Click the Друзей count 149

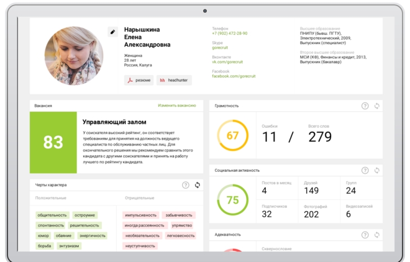[311, 190]
